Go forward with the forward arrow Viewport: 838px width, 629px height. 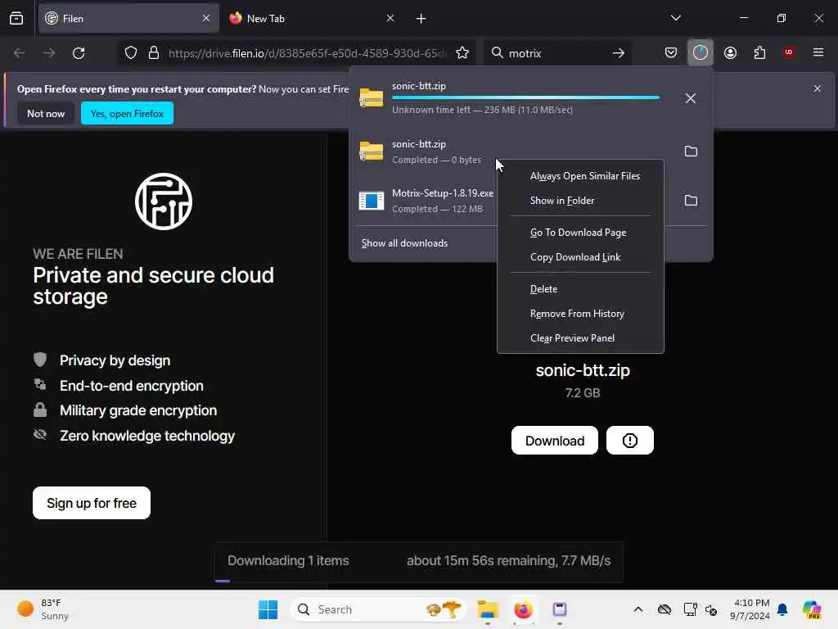(48, 53)
